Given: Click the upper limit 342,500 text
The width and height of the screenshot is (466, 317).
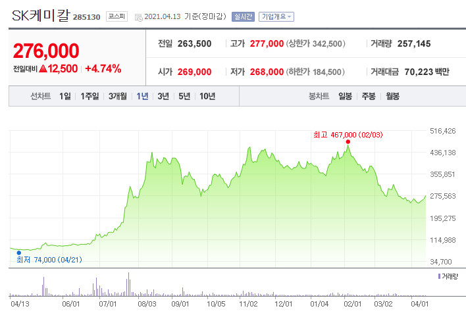Looking at the screenshot, I should click(x=315, y=43).
